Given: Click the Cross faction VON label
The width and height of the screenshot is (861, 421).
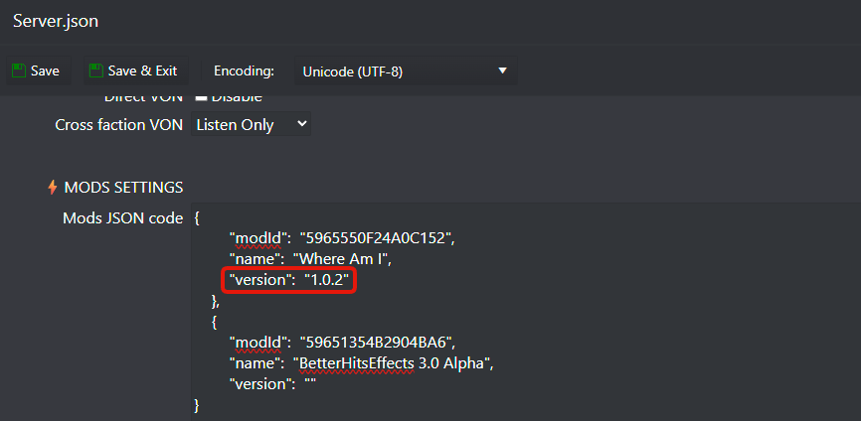Looking at the screenshot, I should (x=118, y=125).
